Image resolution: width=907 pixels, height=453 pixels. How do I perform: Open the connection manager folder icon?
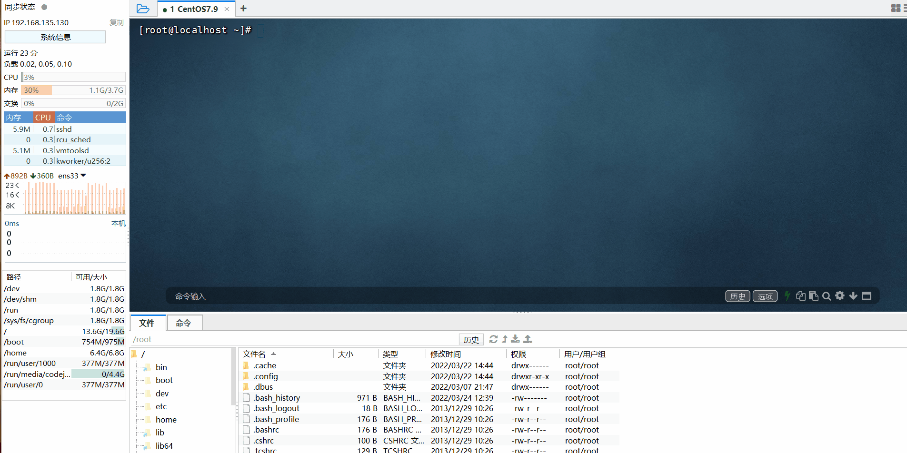[x=143, y=9]
